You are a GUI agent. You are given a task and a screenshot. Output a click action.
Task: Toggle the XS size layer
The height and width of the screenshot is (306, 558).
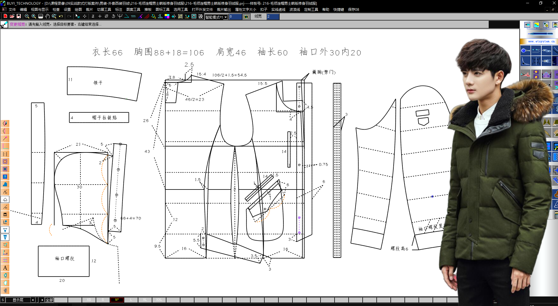89,300
